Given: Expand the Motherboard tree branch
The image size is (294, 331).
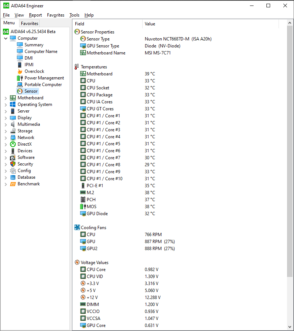Looking at the screenshot, I should (6, 97).
